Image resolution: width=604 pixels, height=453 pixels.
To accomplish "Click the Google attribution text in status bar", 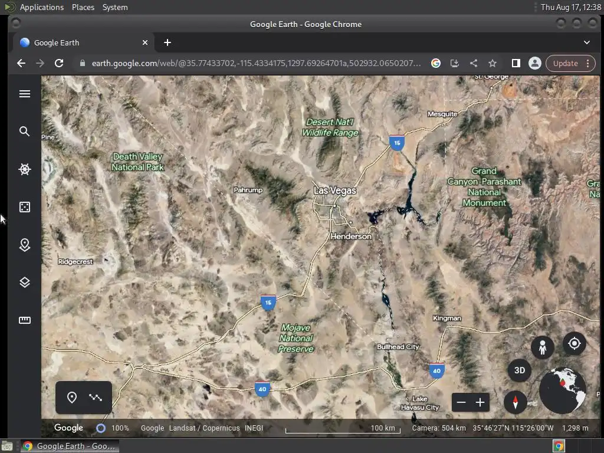I will point(152,428).
